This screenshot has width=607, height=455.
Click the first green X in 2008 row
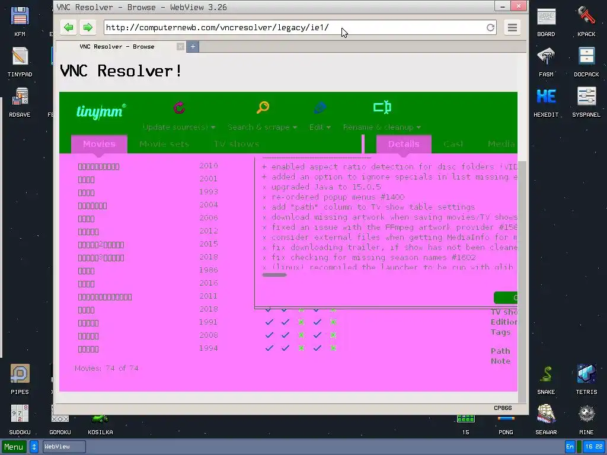pos(301,335)
